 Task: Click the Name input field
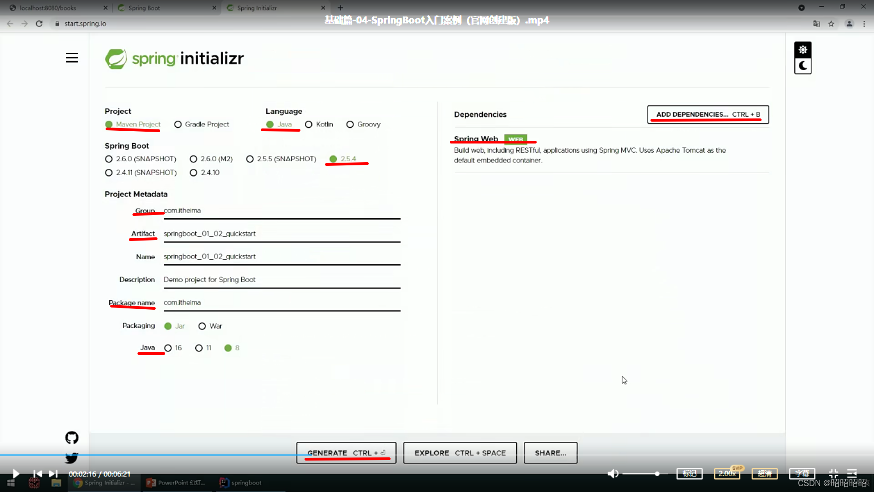282,257
